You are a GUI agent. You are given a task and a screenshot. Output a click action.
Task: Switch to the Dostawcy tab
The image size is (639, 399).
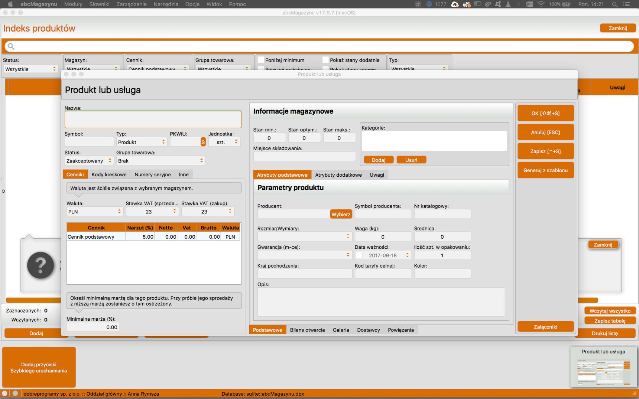coord(369,330)
